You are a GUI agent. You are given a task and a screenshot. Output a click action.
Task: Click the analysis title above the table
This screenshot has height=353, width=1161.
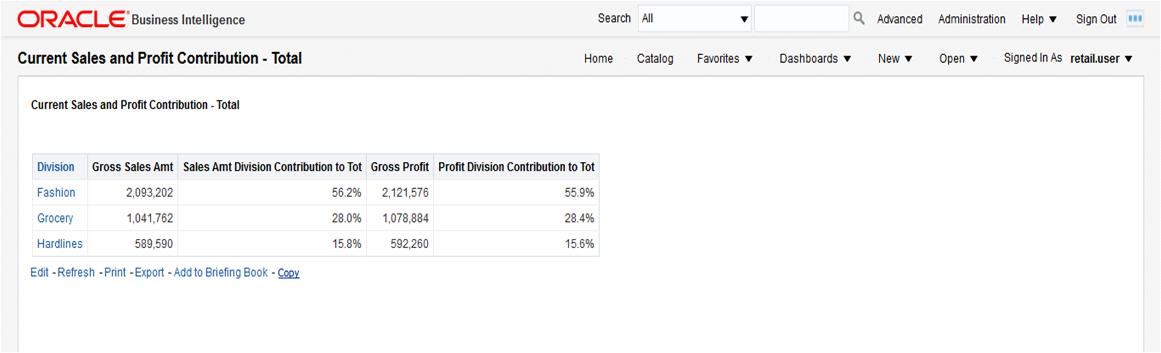135,105
